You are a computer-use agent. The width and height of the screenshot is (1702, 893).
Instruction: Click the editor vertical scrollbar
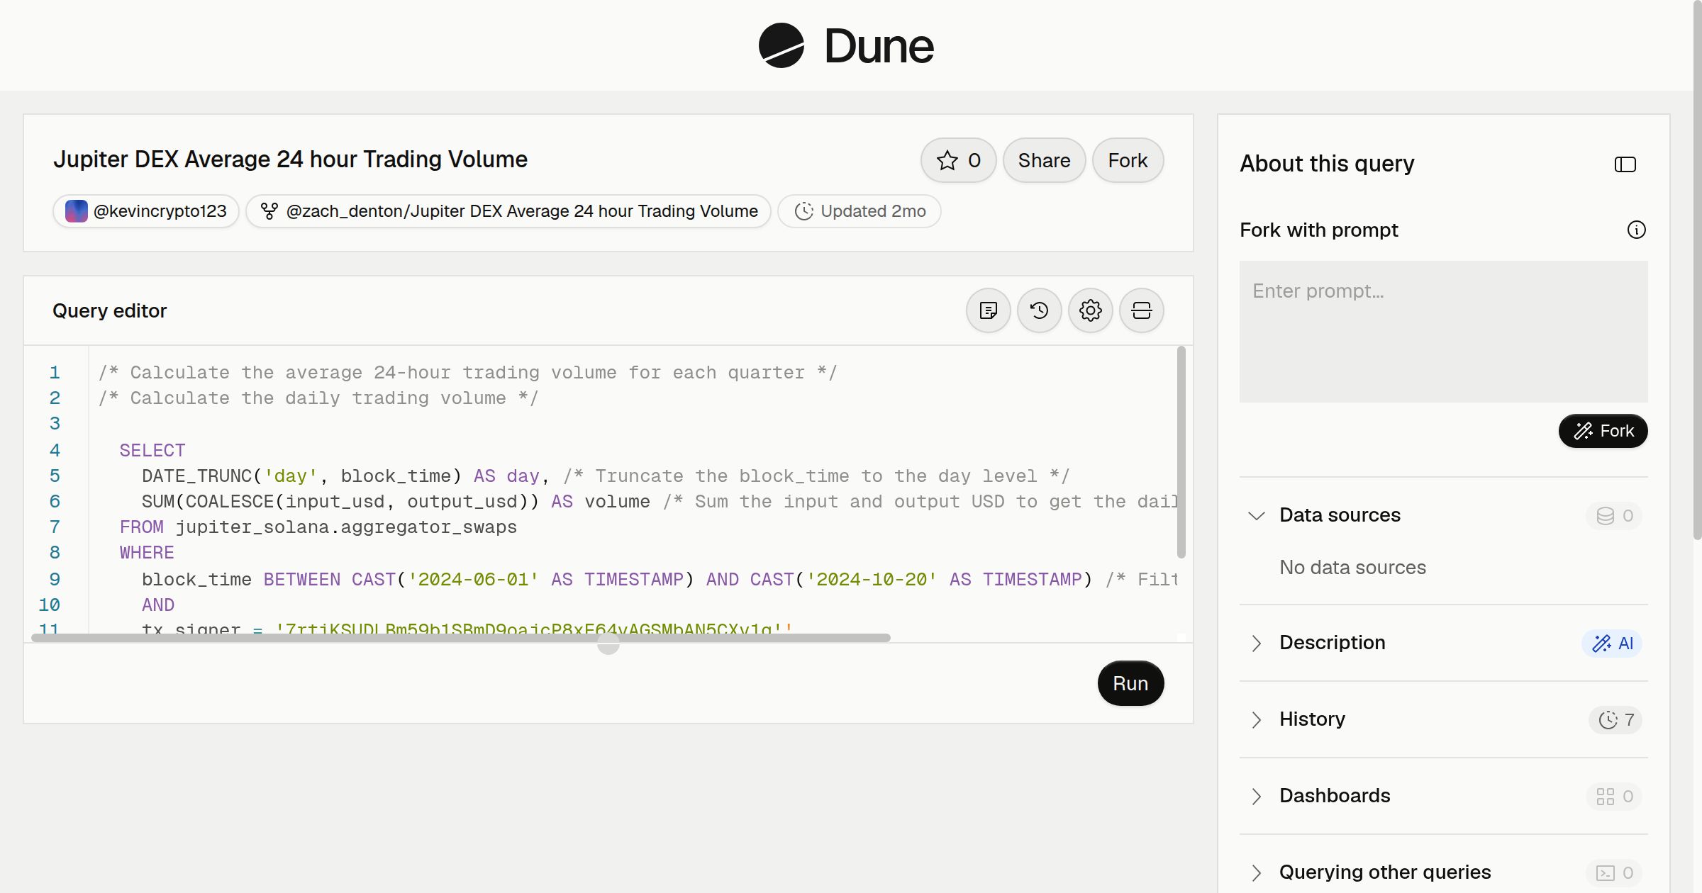(x=1181, y=452)
